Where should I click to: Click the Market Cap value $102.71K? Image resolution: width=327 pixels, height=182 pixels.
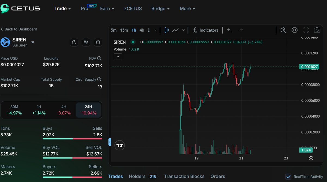[9, 86]
